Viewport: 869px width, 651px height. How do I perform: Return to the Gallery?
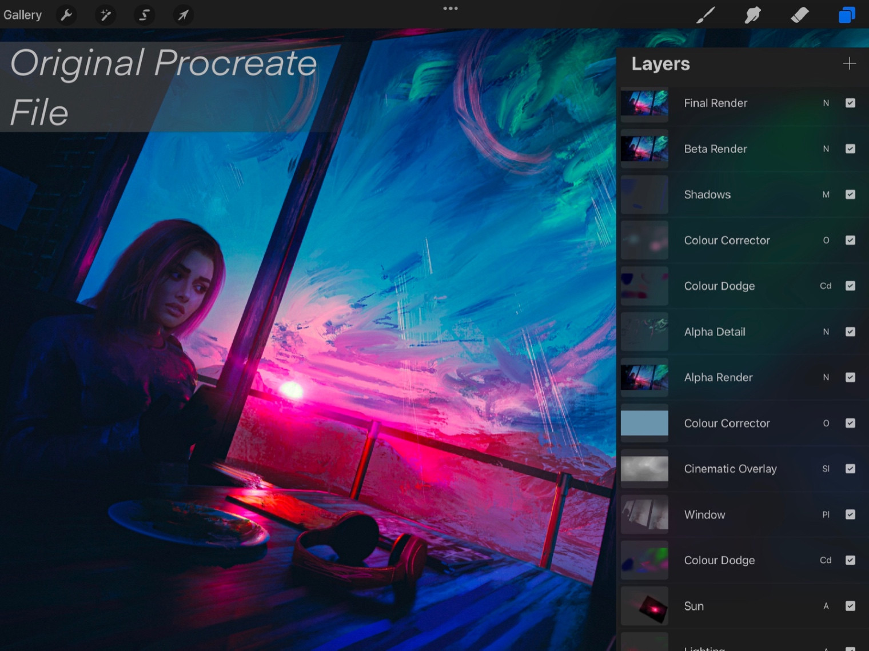coord(22,15)
